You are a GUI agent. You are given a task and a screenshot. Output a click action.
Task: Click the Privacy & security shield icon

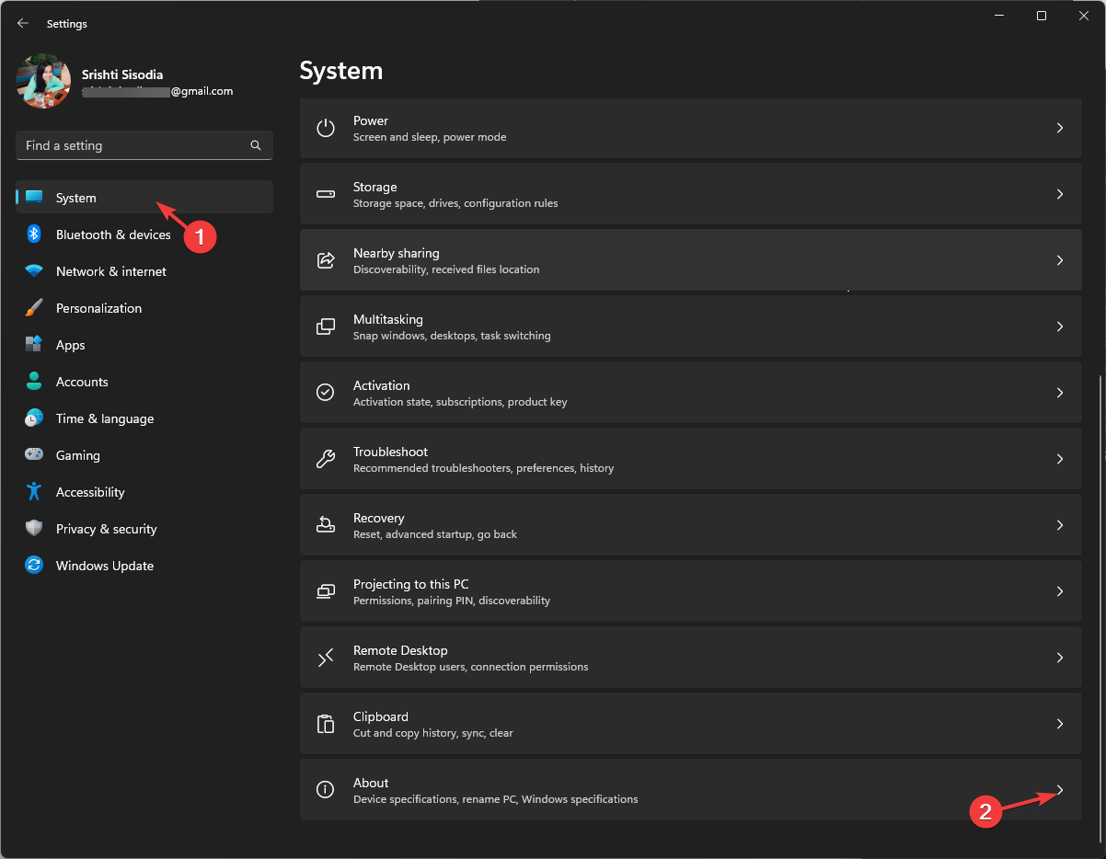(x=34, y=529)
